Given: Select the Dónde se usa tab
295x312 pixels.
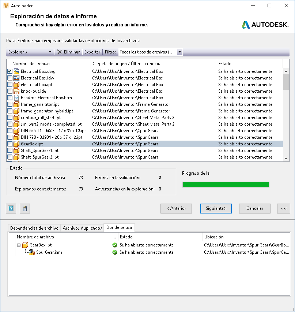Looking at the screenshot, I should point(119,227).
